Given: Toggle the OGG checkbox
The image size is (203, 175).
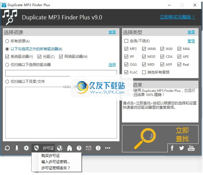Looking at the screenshot, I should (126, 65).
